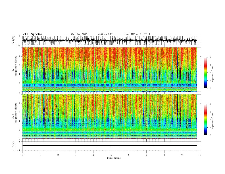Image resolution: width=225 pixels, height=174 pixels.
Task: Click the lower PSD color scale bar
Action: pos(205,120)
